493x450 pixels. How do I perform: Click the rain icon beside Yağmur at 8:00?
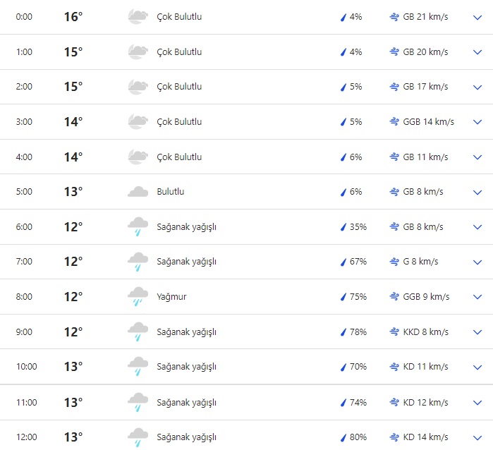click(138, 297)
